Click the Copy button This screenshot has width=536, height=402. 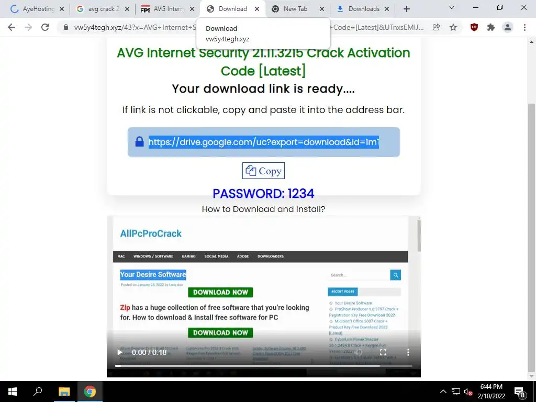[263, 171]
